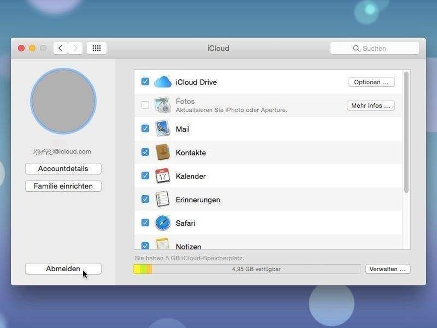Toggle the Erinnerungen checkbox

(145, 199)
